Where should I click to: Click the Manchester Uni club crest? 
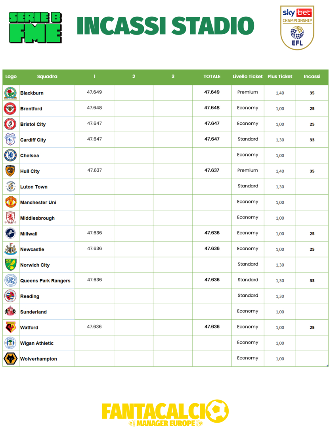[x=10, y=202]
